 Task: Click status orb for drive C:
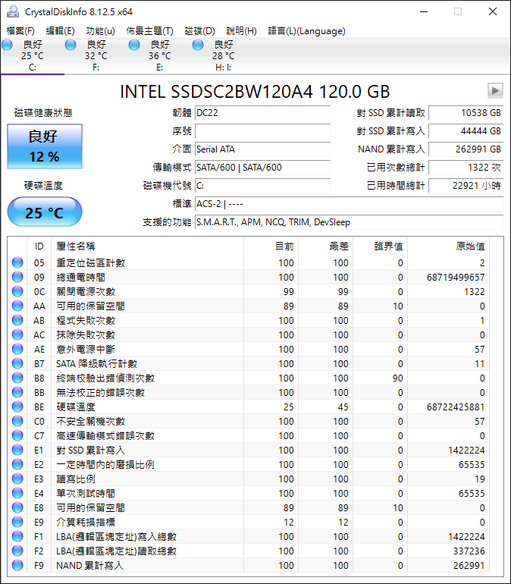[x=7, y=45]
